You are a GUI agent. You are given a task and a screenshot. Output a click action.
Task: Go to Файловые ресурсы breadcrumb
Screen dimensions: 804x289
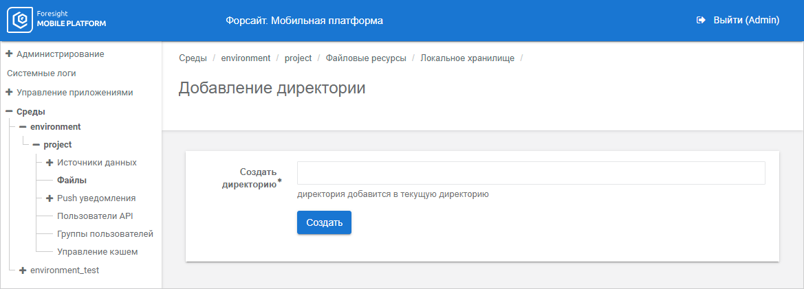366,58
